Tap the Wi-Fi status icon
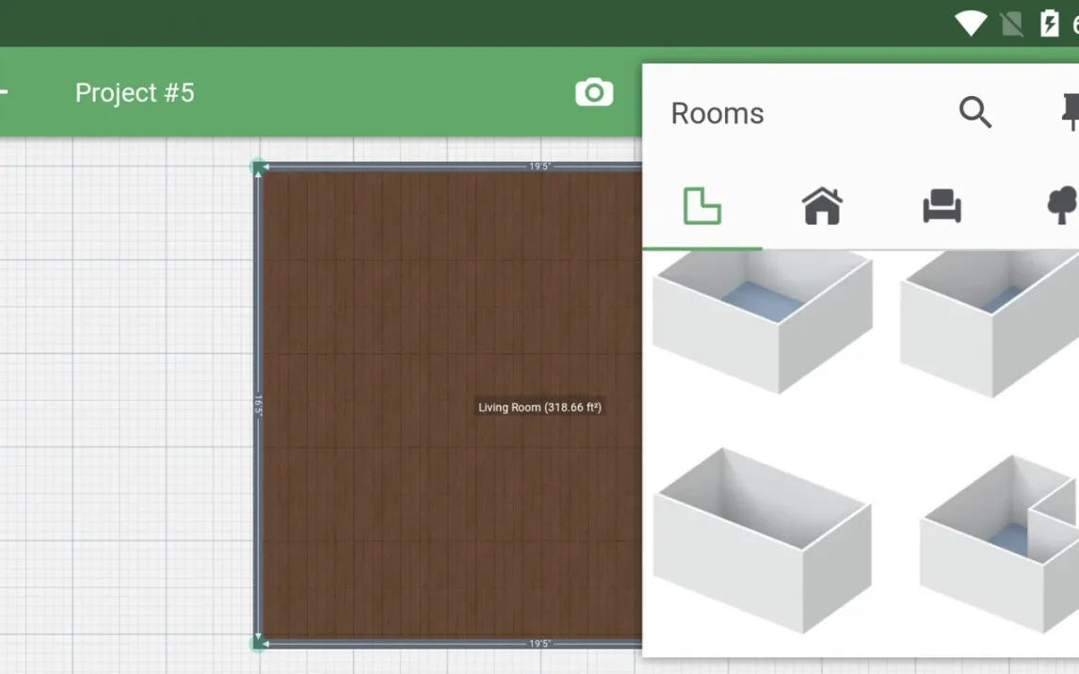This screenshot has width=1079, height=674. click(x=970, y=24)
